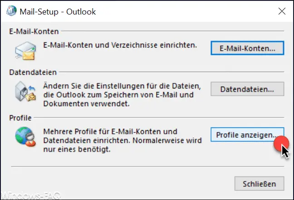
Task: Click the data files cabinet icon
Action: tap(25, 91)
